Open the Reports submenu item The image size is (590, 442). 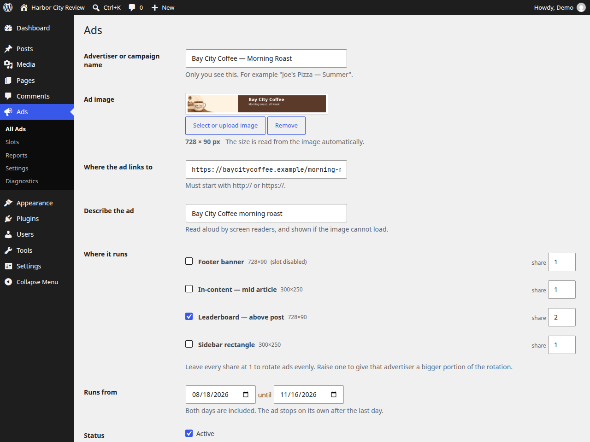click(x=37, y=155)
